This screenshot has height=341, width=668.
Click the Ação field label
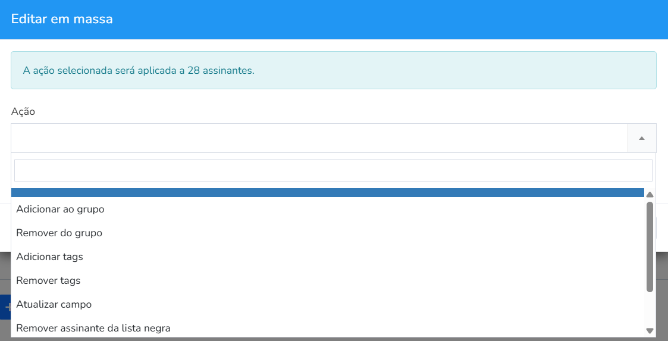[23, 112]
